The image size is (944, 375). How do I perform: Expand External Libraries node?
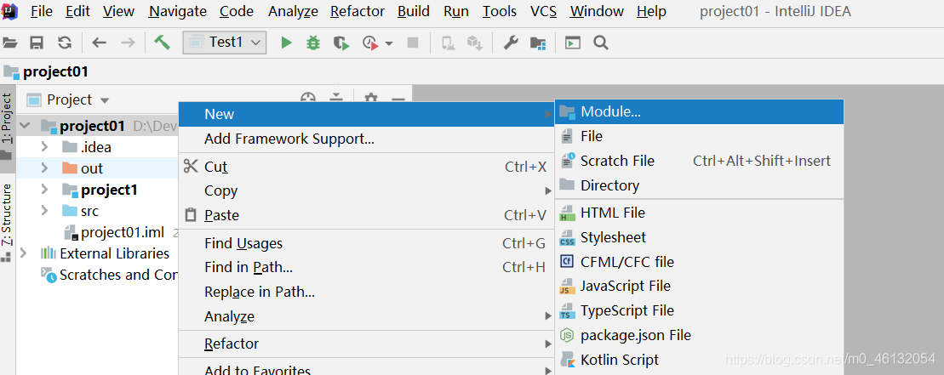[24, 253]
